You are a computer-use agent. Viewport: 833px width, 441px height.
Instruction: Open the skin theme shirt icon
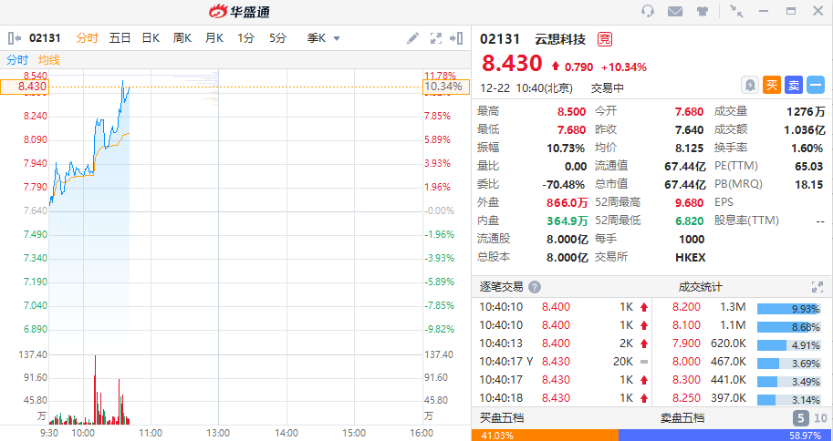tap(703, 11)
